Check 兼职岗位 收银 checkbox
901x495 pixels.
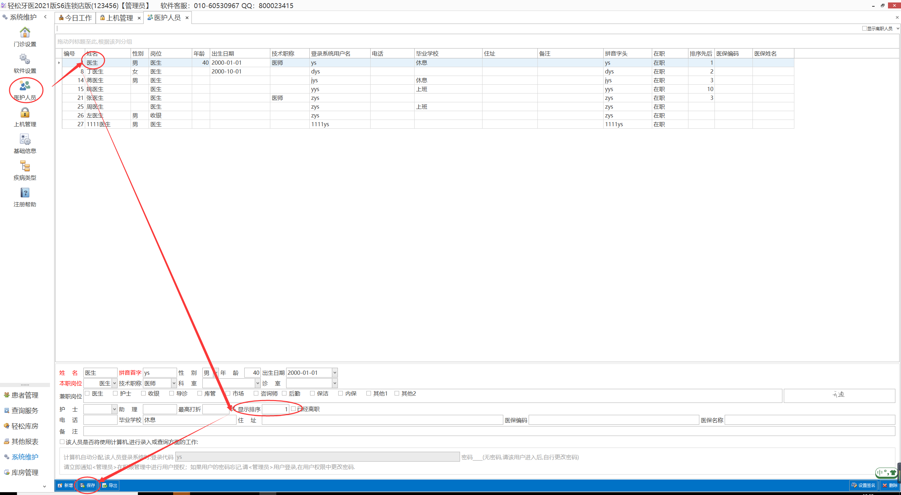144,393
